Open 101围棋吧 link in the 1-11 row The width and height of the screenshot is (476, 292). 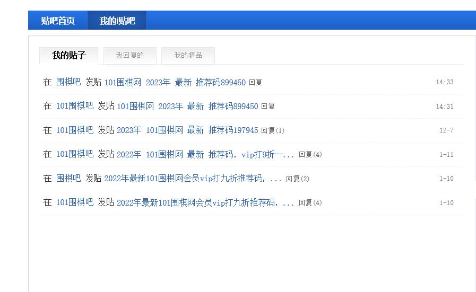[x=75, y=154]
